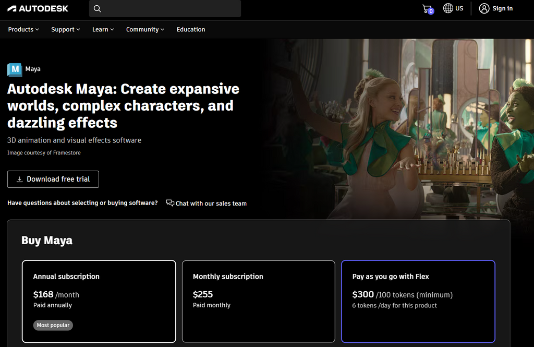Click the Sign in profile icon

pyautogui.click(x=484, y=8)
